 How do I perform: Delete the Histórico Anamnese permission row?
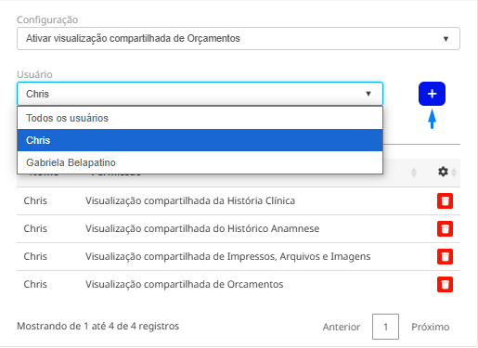coord(445,229)
